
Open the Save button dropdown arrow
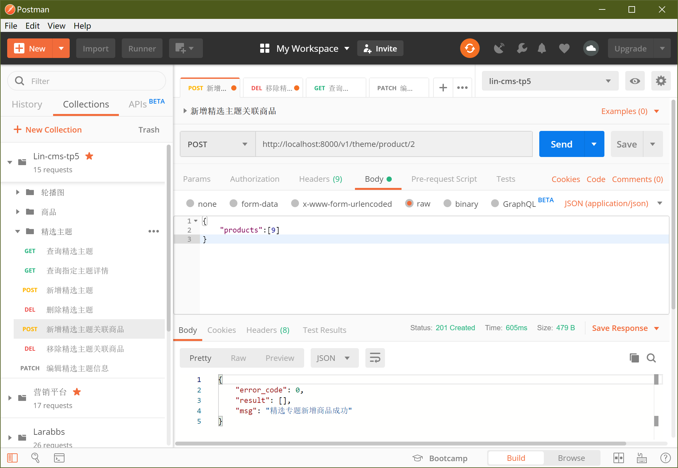click(x=653, y=144)
